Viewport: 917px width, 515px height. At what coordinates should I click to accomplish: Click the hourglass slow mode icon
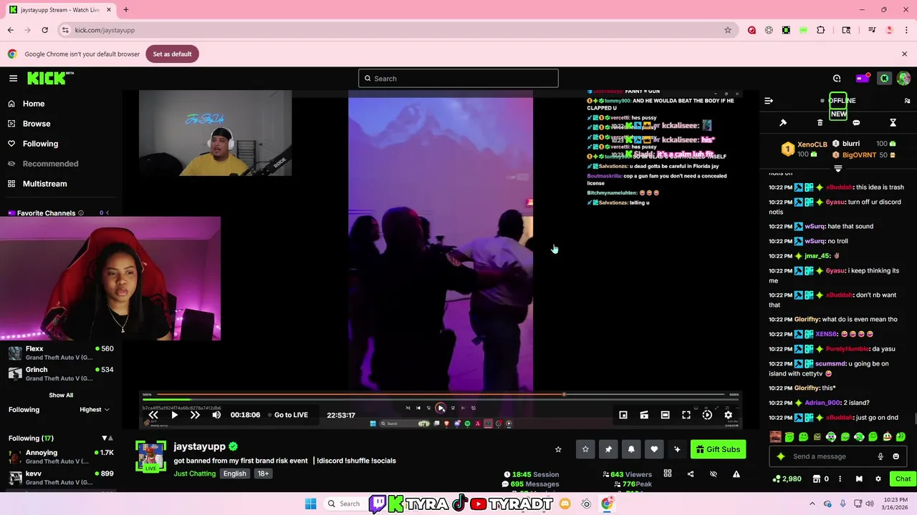(x=893, y=123)
